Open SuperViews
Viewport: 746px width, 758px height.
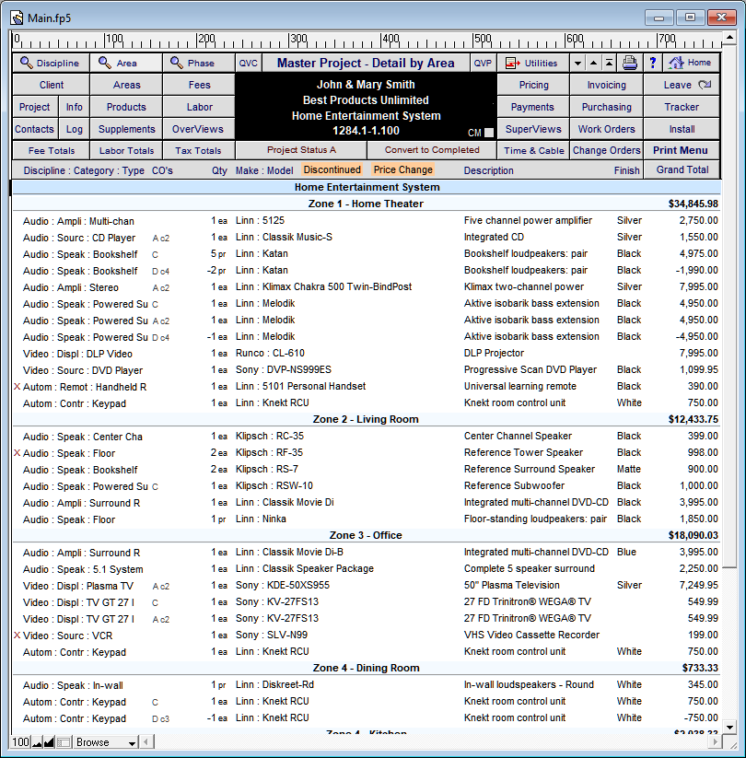tap(534, 129)
